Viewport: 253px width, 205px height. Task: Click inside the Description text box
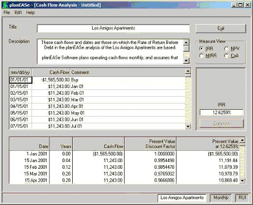pyautogui.click(x=110, y=51)
